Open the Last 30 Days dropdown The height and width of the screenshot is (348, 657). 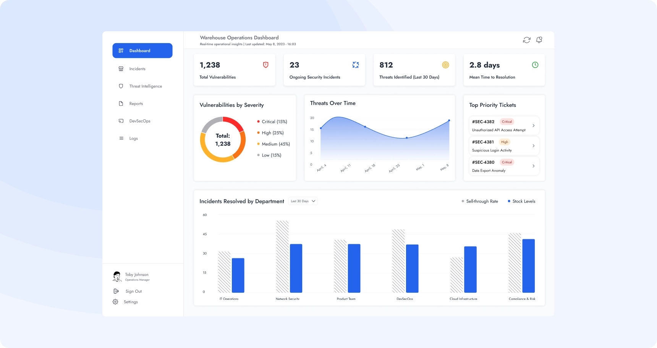303,201
